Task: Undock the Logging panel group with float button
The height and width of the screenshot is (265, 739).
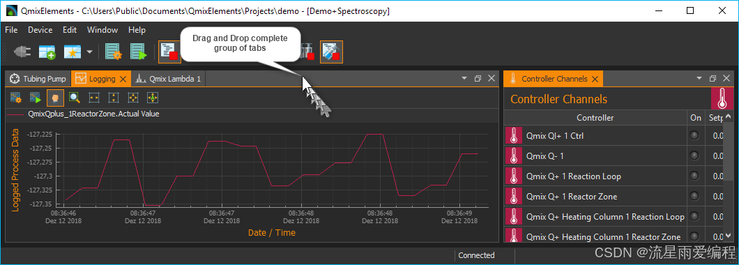Action: (478, 78)
